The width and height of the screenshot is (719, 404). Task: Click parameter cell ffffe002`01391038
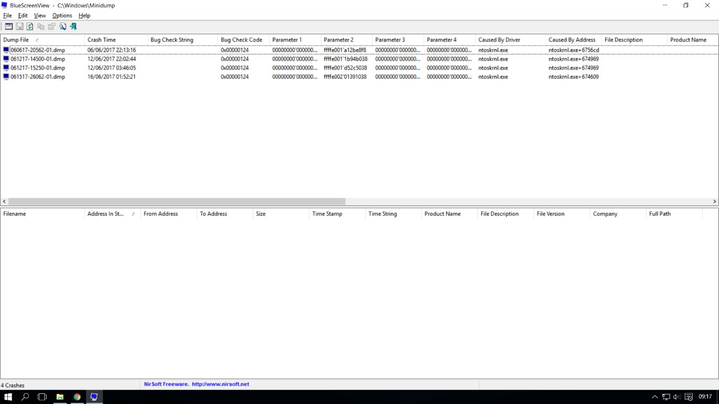[345, 77]
